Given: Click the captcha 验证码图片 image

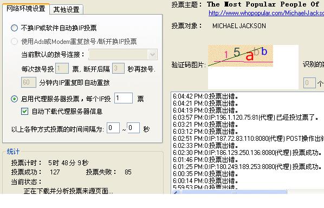Looking at the screenshot, I should (x=241, y=56).
